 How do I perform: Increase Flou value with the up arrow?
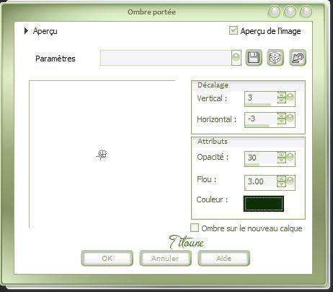click(282, 179)
